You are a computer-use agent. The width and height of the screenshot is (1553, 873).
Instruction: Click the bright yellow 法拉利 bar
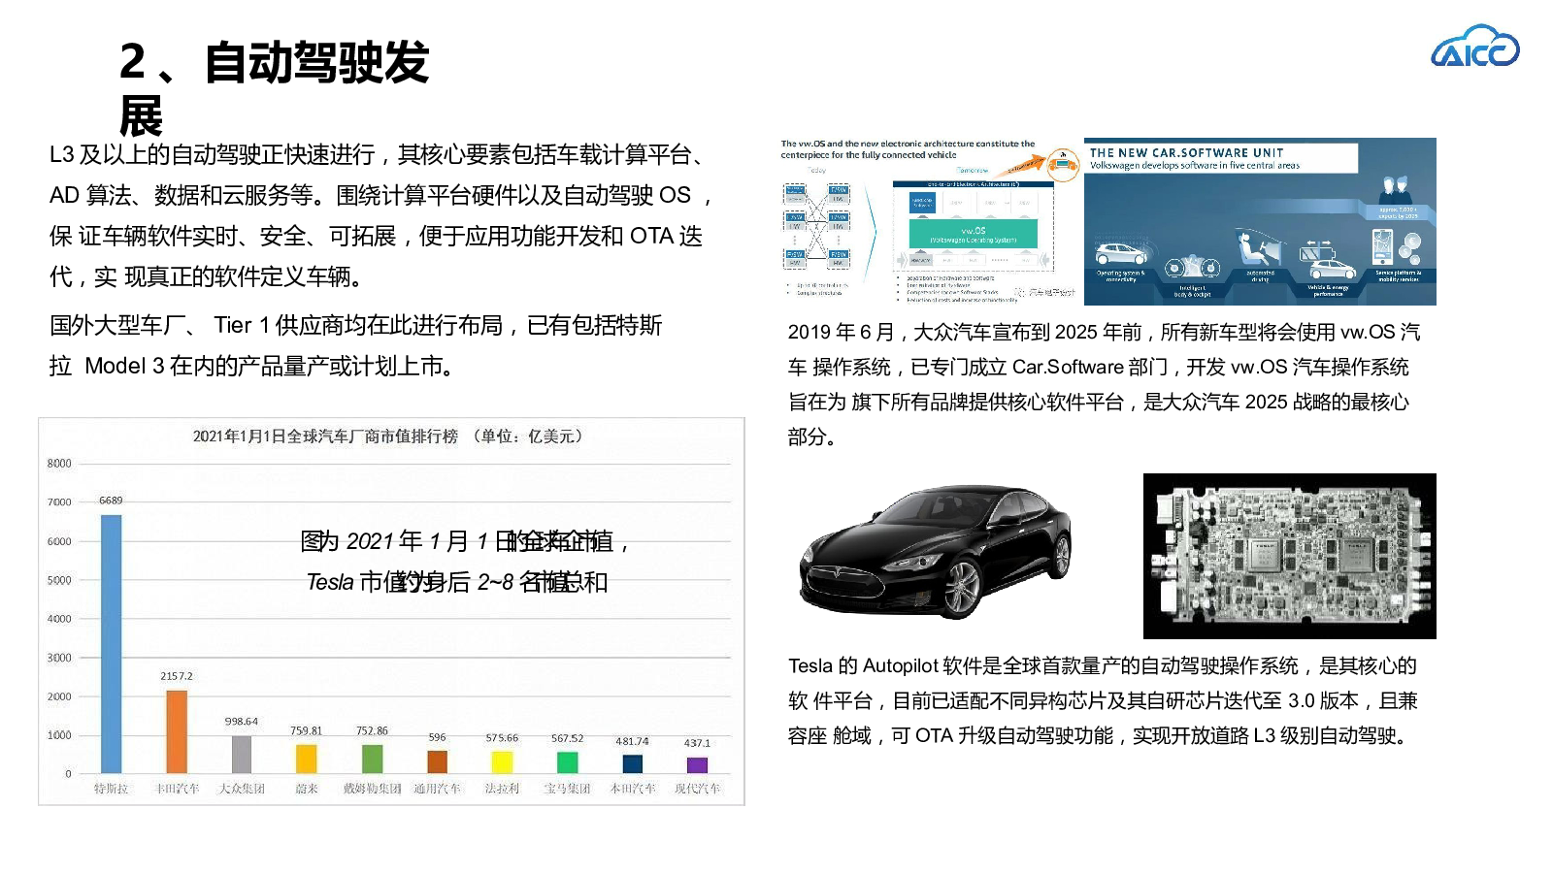[502, 762]
